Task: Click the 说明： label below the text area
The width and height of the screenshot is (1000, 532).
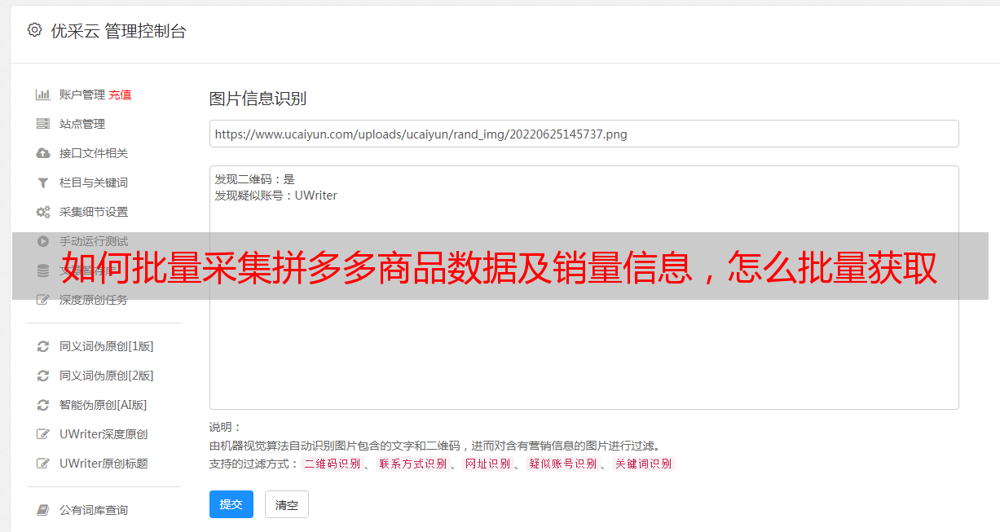Action: coord(226,427)
